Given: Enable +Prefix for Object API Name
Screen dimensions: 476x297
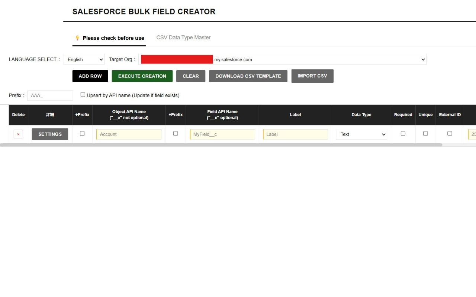Looking at the screenshot, I should point(82,133).
